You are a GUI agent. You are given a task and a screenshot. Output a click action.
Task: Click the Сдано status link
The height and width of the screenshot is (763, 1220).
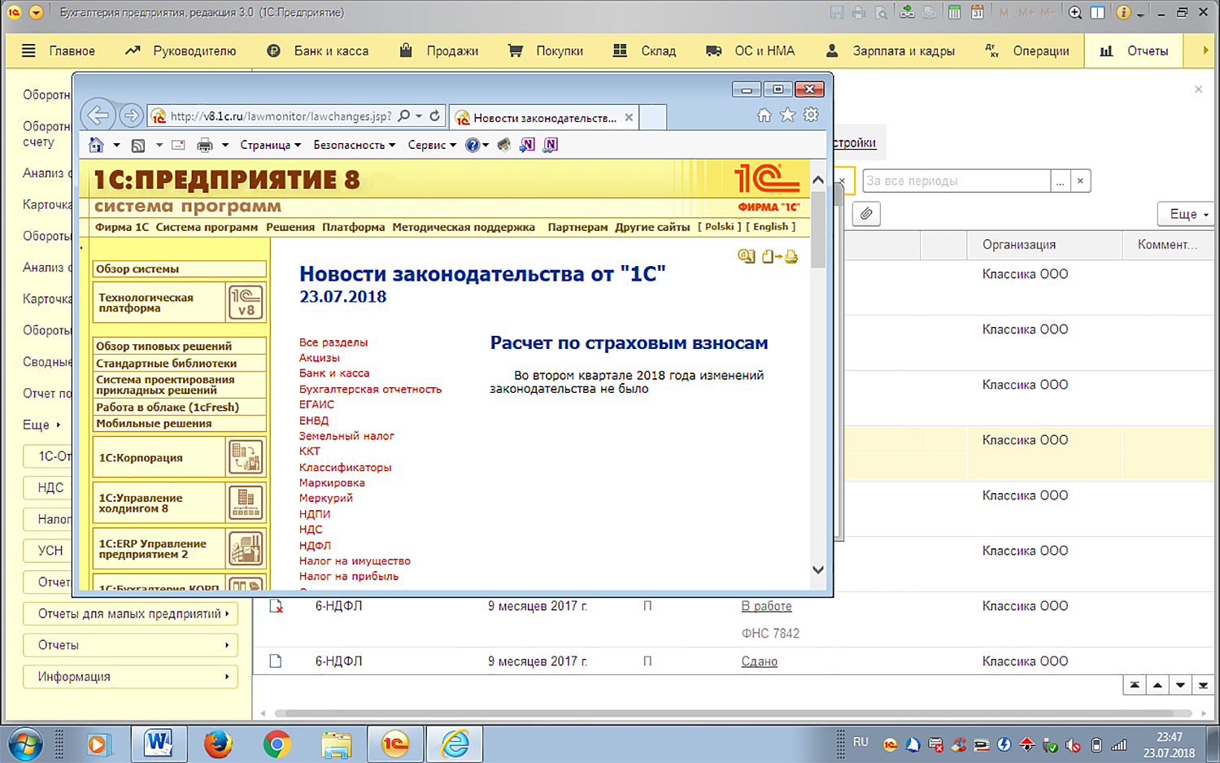coord(759,661)
